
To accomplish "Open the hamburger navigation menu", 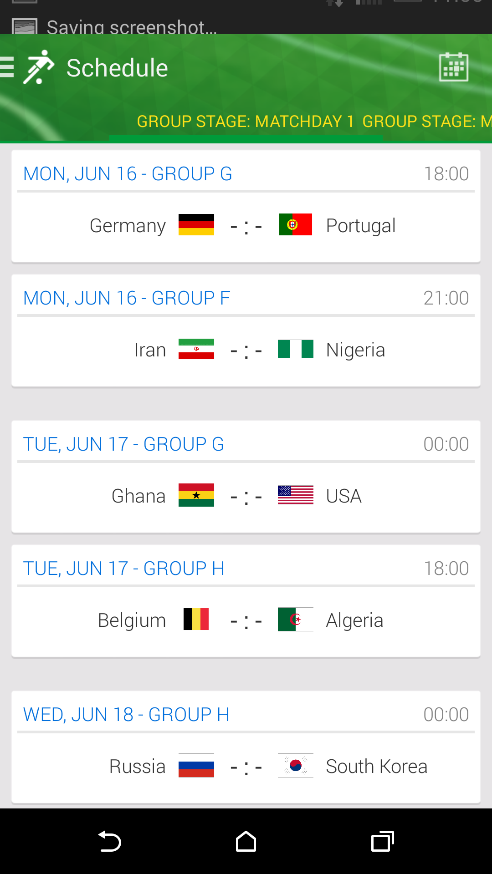I will coord(7,68).
